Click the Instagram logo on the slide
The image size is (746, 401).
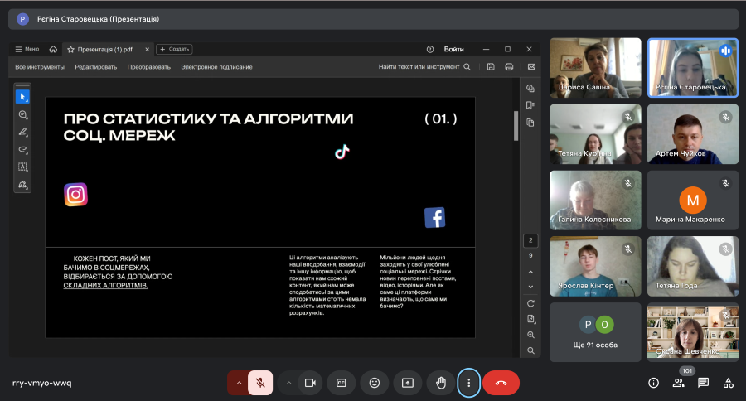click(75, 195)
